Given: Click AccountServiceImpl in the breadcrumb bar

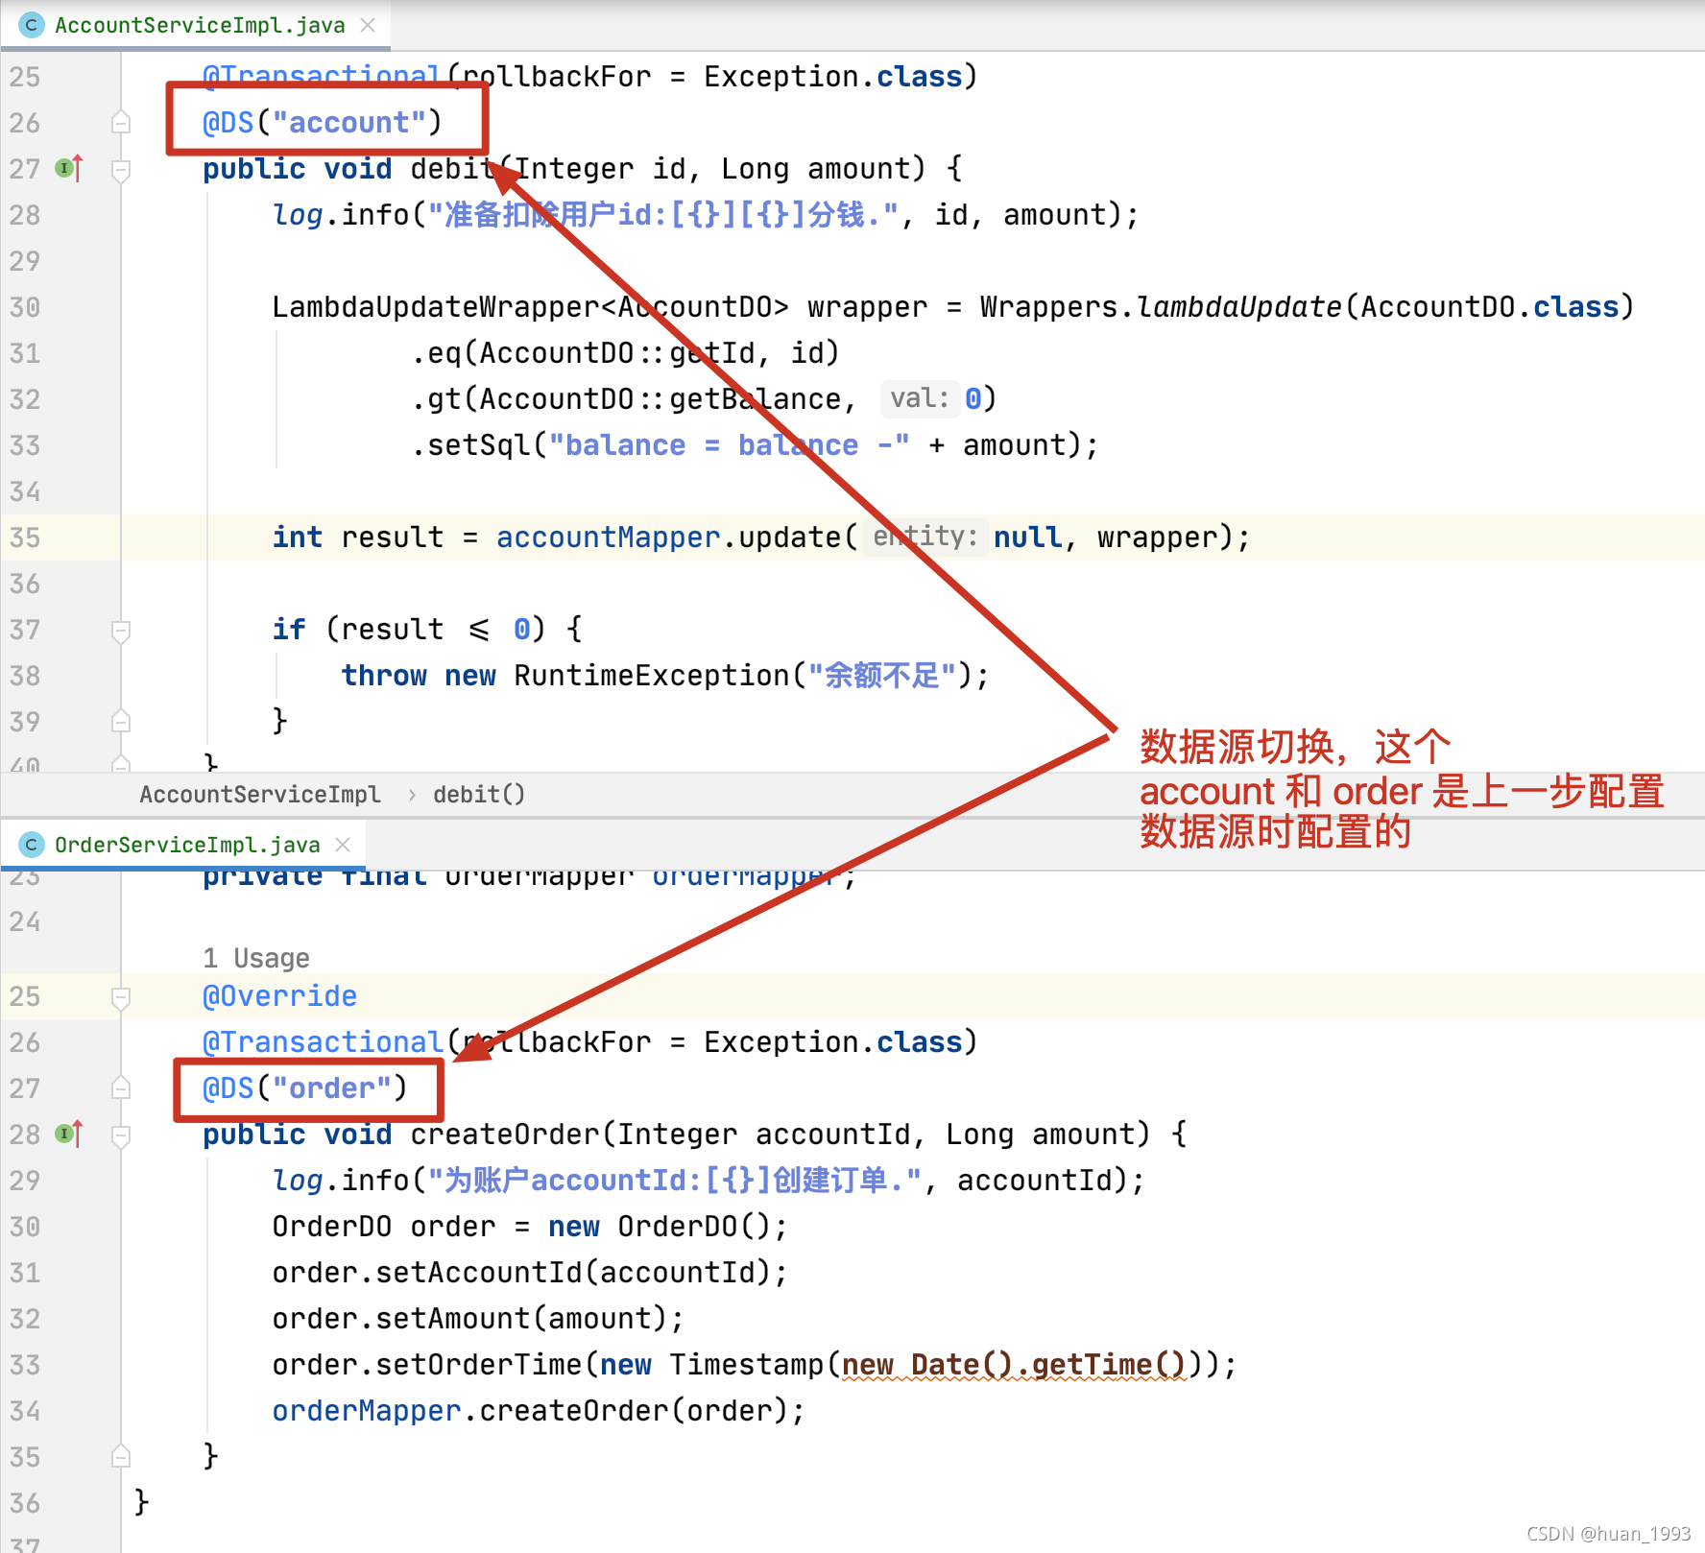Looking at the screenshot, I should 260,795.
